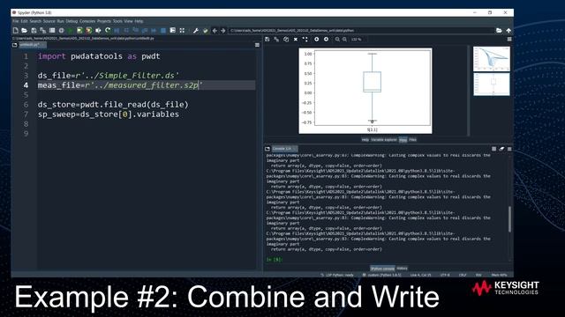Open the Tools menu
This screenshot has width=565, height=317.
pyautogui.click(x=117, y=21)
